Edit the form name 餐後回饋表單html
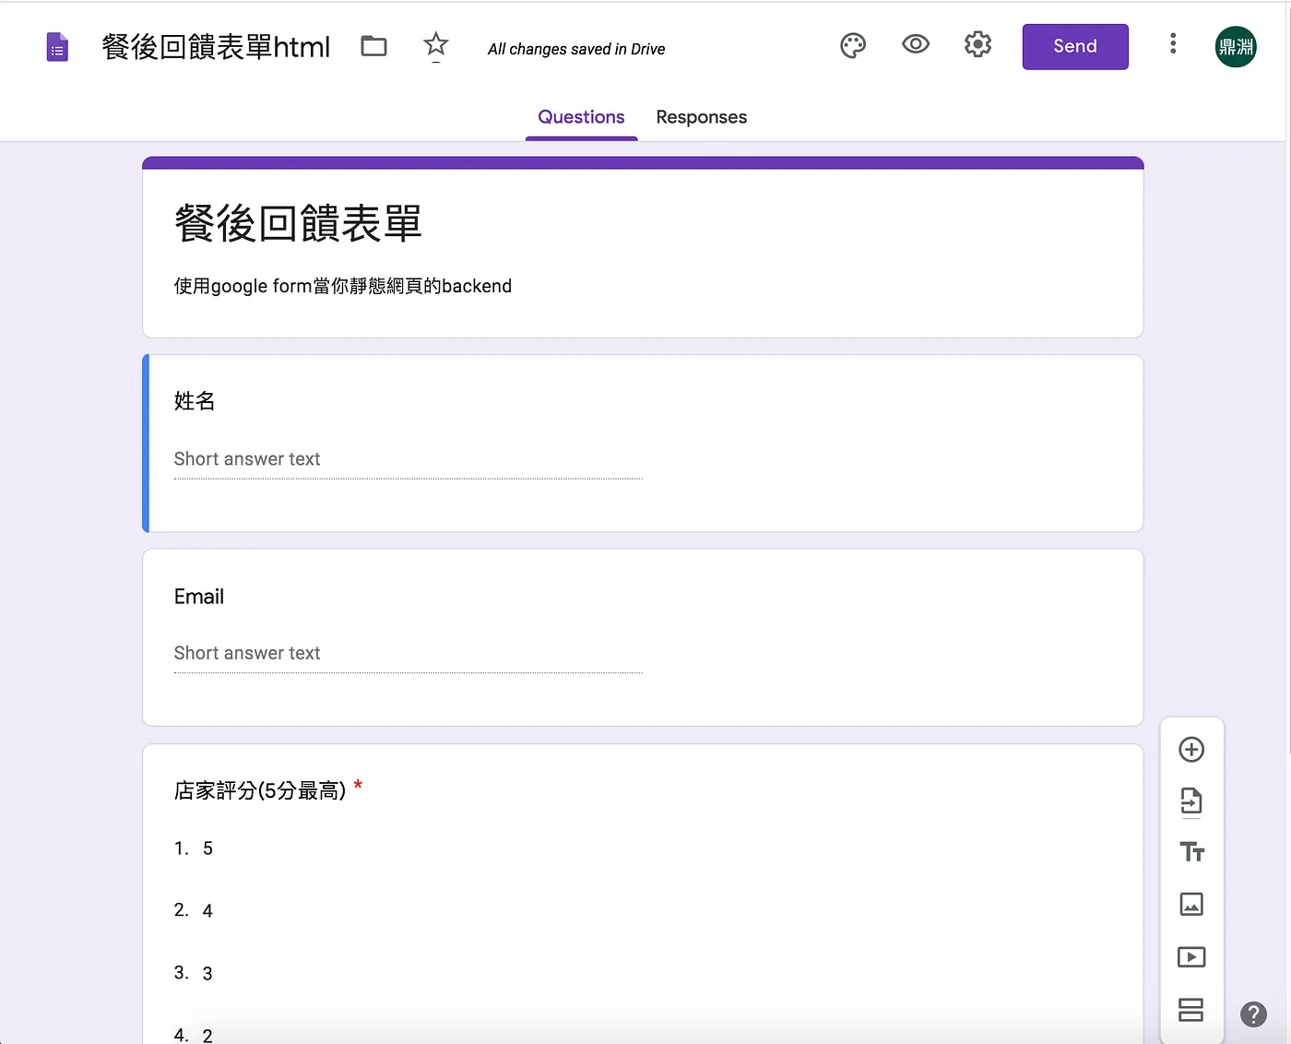The width and height of the screenshot is (1291, 1044). coord(216,47)
